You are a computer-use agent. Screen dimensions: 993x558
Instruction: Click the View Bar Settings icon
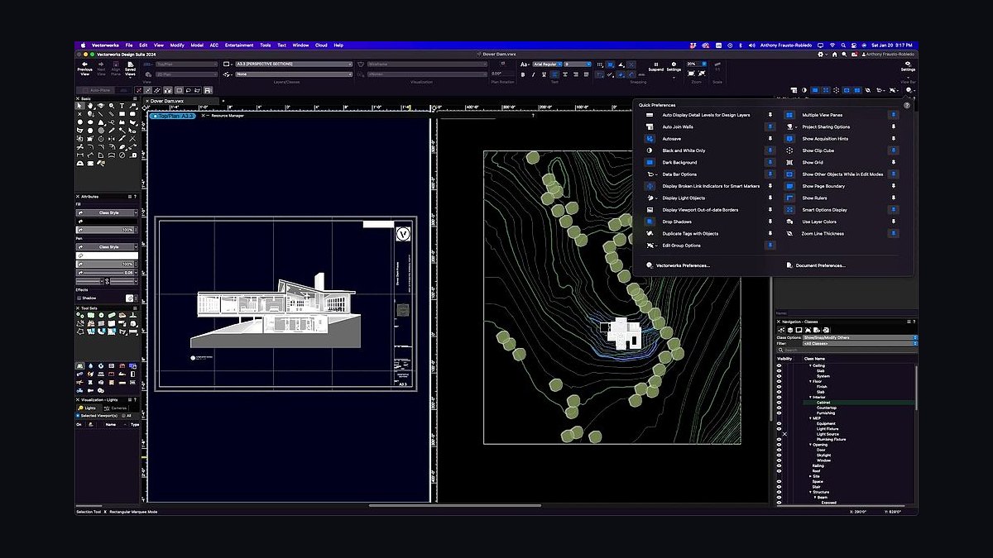pyautogui.click(x=908, y=63)
